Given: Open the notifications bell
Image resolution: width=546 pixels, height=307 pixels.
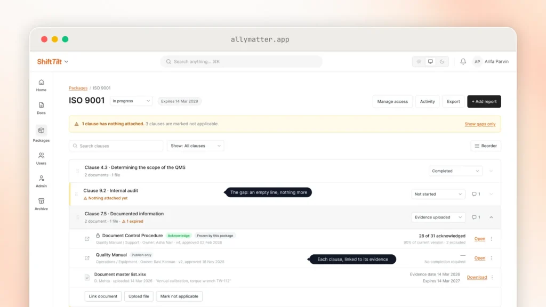Looking at the screenshot, I should point(463,62).
